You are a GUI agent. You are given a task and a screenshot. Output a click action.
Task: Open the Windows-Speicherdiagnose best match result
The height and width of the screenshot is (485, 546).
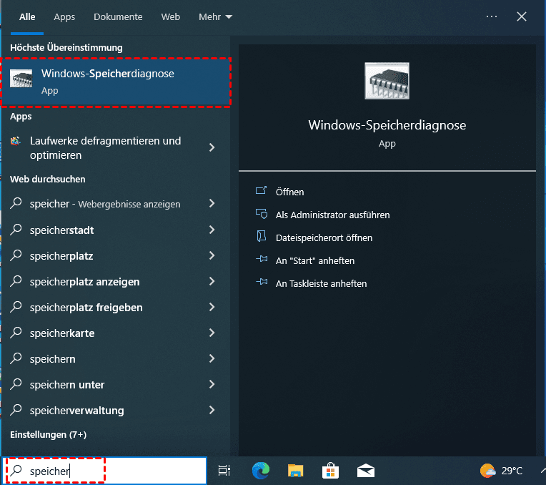tap(116, 82)
